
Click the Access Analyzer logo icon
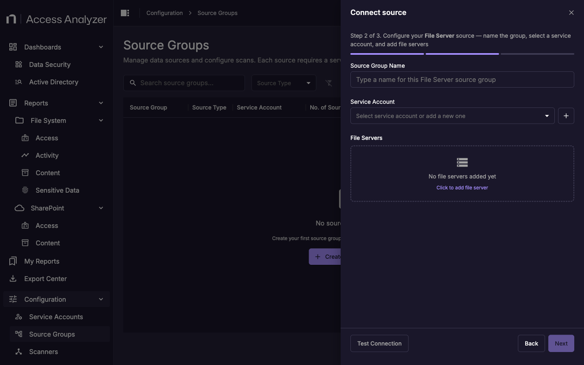11,19
